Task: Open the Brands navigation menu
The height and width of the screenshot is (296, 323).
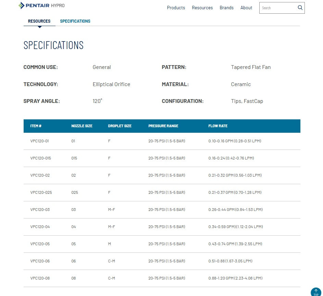Action: coord(226,8)
